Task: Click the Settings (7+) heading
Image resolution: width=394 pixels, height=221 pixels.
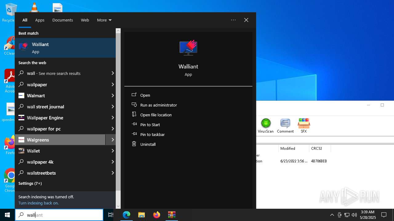Action: pyautogui.click(x=30, y=183)
